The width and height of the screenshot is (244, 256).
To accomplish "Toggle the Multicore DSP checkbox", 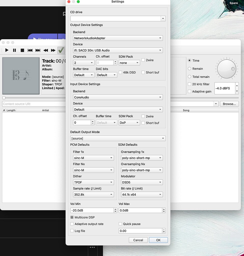I will coord(72,217).
